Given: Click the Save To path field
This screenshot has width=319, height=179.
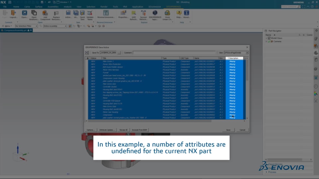Looking at the screenshot, I should pyautogui.click(x=108, y=53).
